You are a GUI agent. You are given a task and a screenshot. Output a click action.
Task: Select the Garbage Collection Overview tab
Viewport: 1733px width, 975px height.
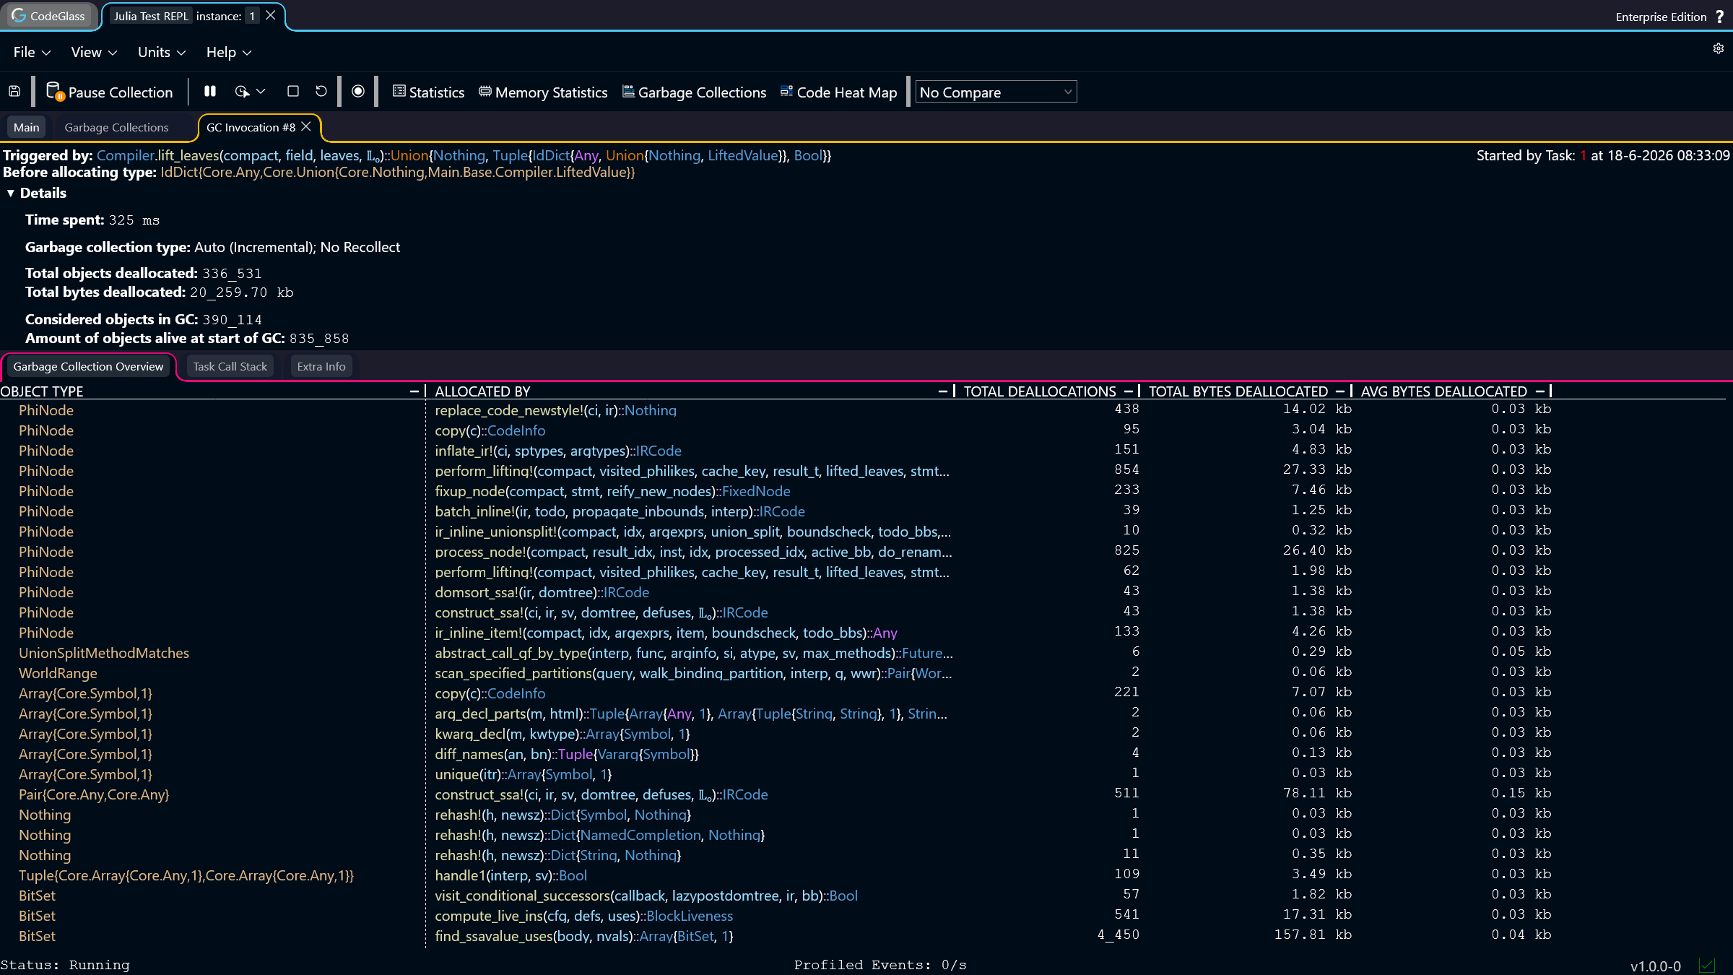pyautogui.click(x=88, y=366)
